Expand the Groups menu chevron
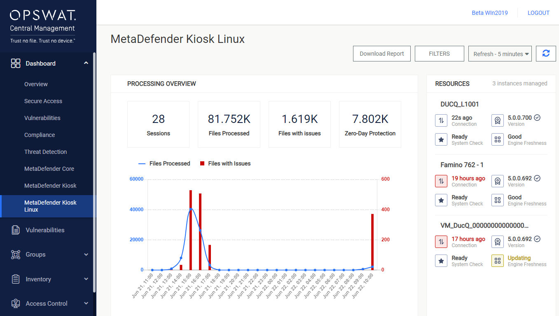 pos(86,255)
